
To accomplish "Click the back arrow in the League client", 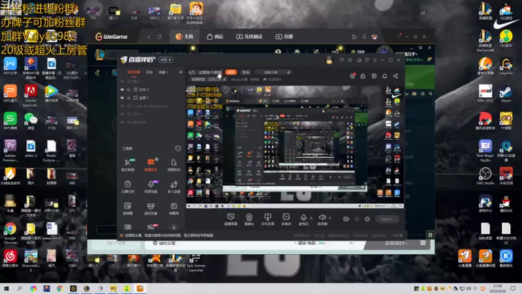I will [x=97, y=73].
